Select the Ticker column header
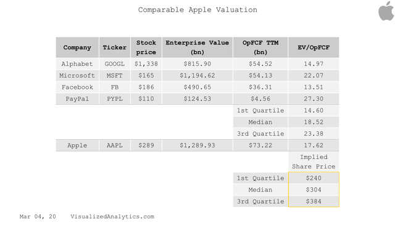Image resolution: width=395 pixels, height=244 pixels. click(115, 47)
